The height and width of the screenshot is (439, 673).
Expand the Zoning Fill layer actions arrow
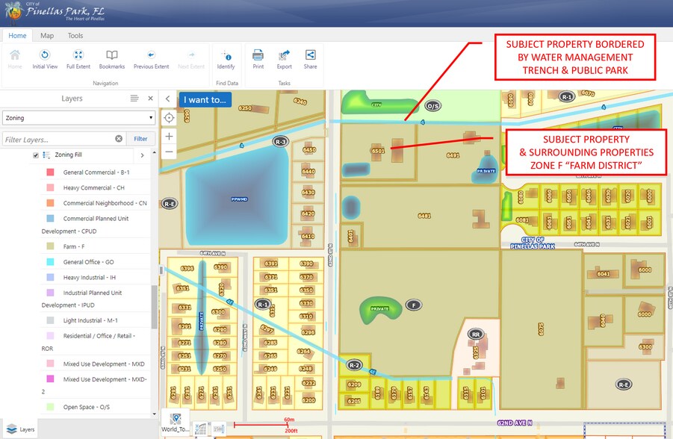[x=142, y=155]
